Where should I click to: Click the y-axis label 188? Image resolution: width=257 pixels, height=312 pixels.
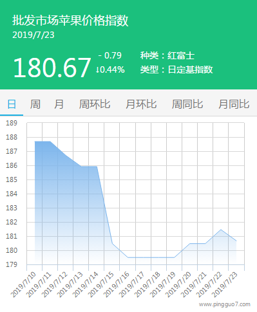tap(12, 137)
